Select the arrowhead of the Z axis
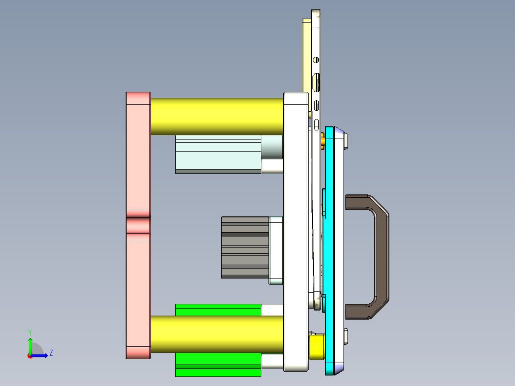The width and height of the screenshot is (515, 386). (x=46, y=355)
